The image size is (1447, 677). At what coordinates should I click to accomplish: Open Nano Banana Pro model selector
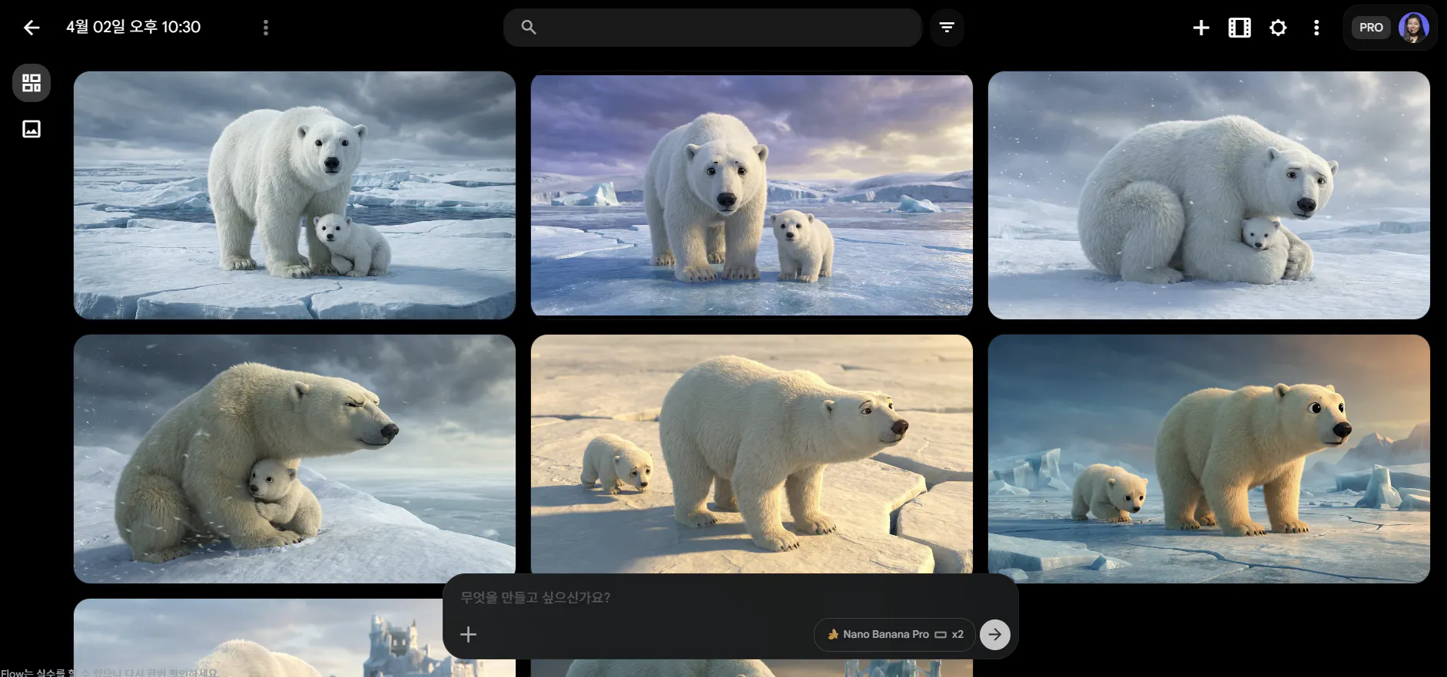click(894, 634)
